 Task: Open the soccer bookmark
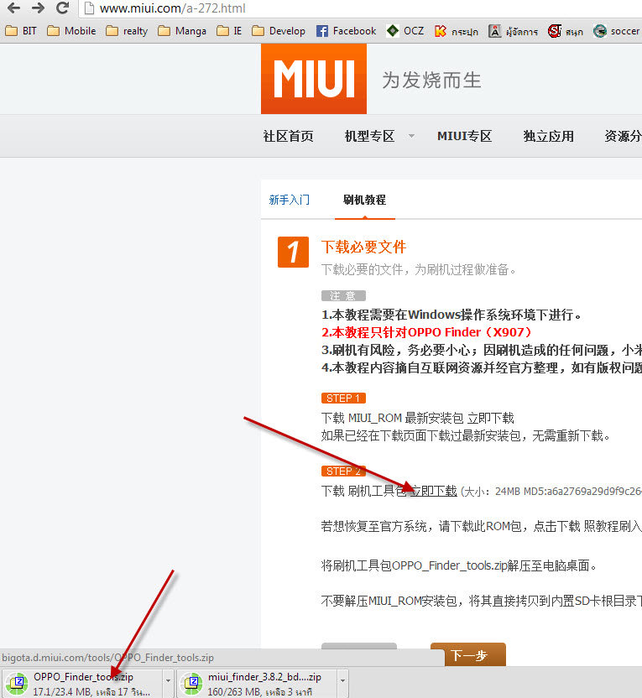coord(617,31)
